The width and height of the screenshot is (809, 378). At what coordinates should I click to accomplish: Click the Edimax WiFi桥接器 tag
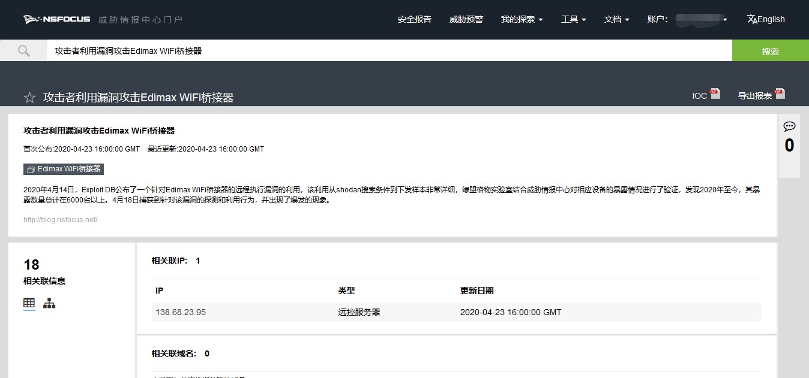tap(64, 170)
